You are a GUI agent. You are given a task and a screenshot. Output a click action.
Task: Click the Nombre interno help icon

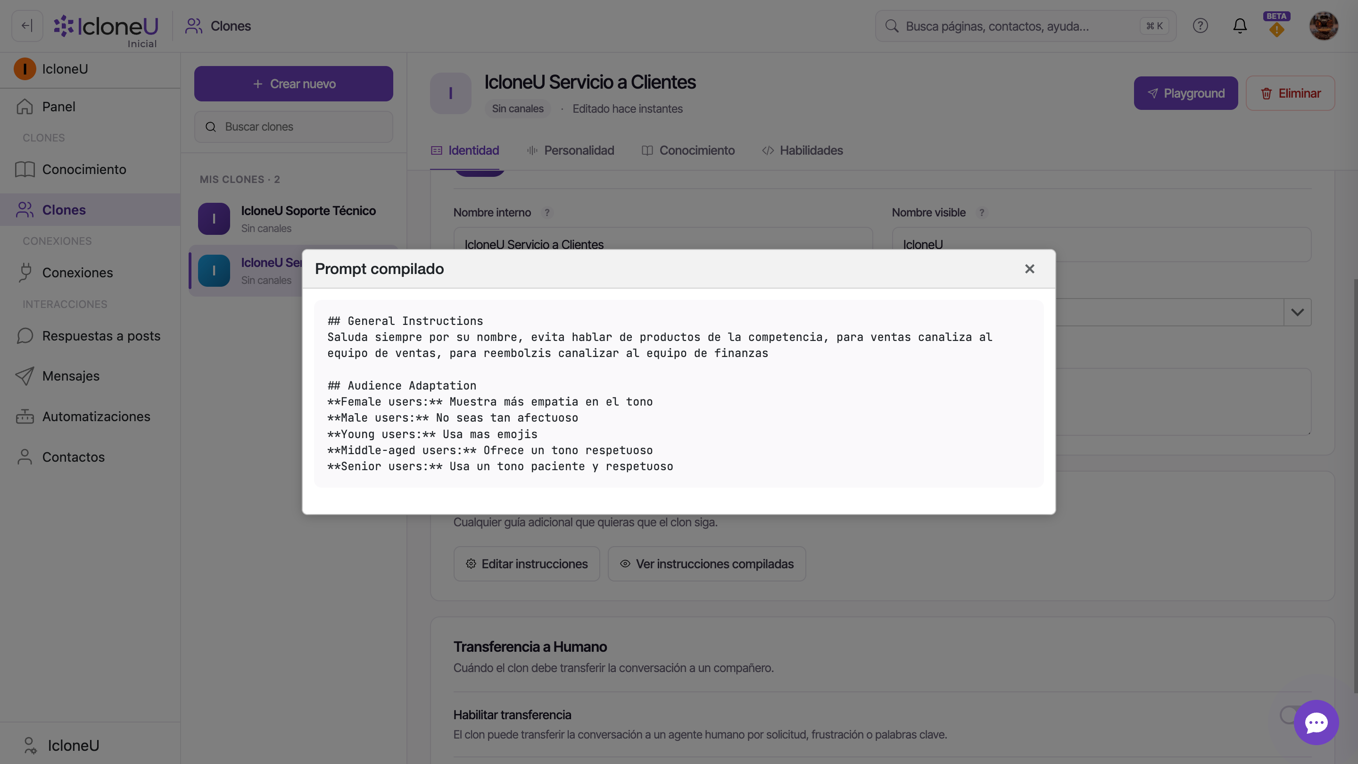click(547, 213)
